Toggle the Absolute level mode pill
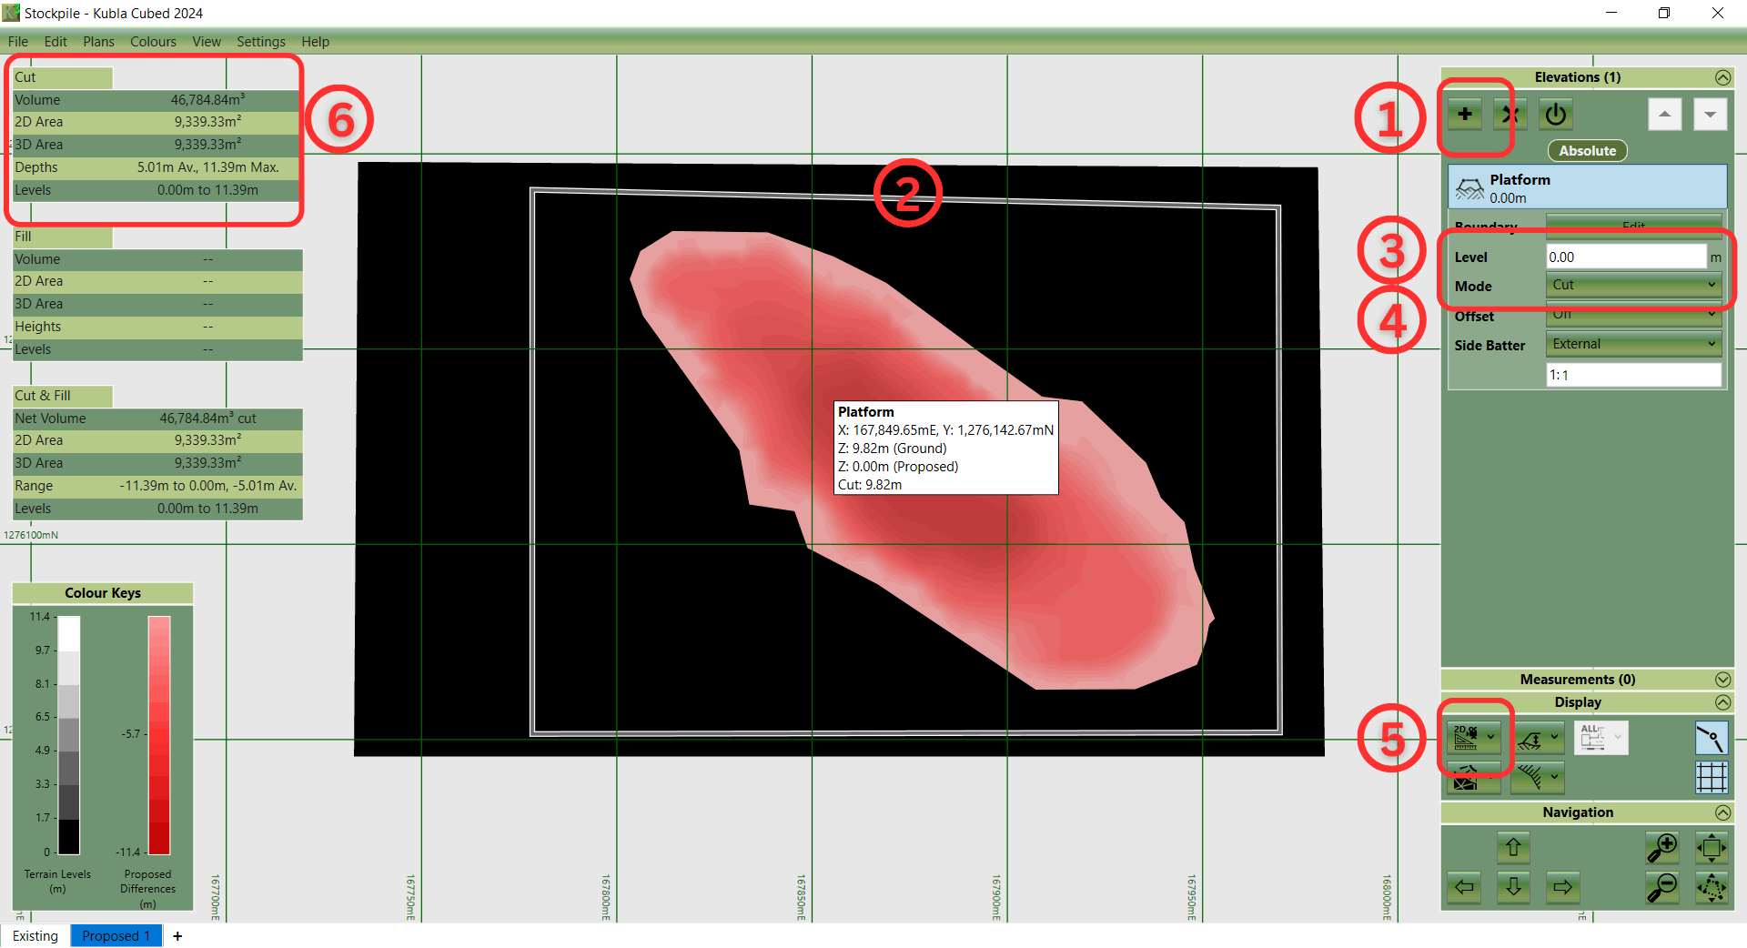 click(1588, 151)
